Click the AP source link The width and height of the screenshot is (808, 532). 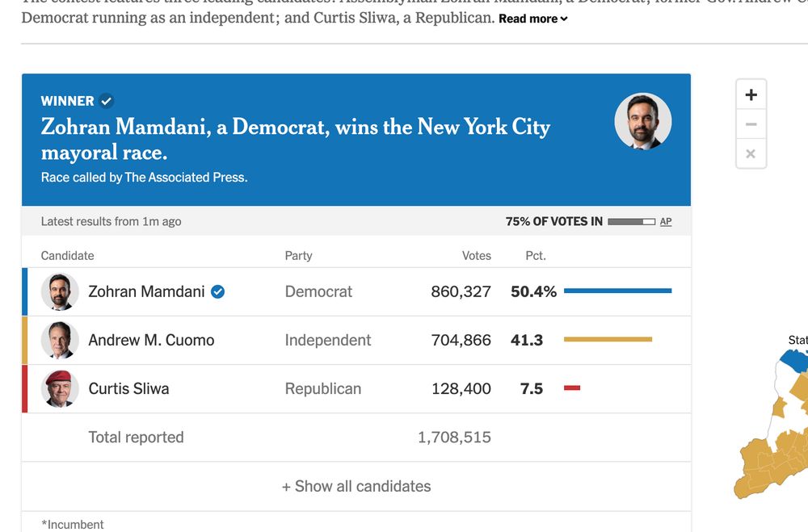666,221
